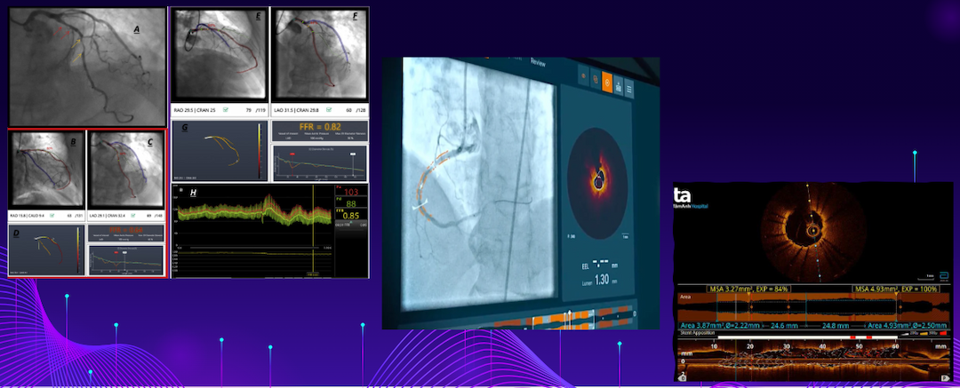Image resolution: width=960 pixels, height=388 pixels.
Task: Click the orange highlighted icon in IVUS toolbar
Action: pos(607,80)
